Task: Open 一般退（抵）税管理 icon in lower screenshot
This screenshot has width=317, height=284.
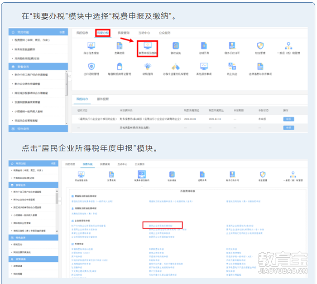Action: coord(293,175)
